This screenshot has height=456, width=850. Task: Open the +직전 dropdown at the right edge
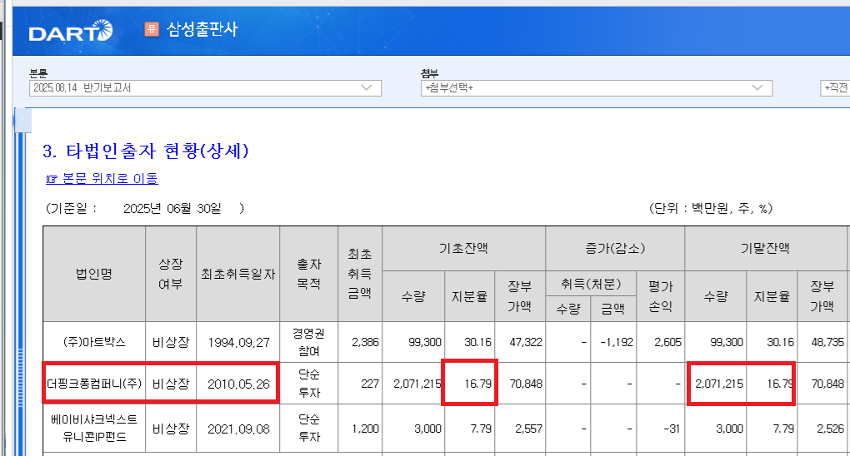click(835, 87)
